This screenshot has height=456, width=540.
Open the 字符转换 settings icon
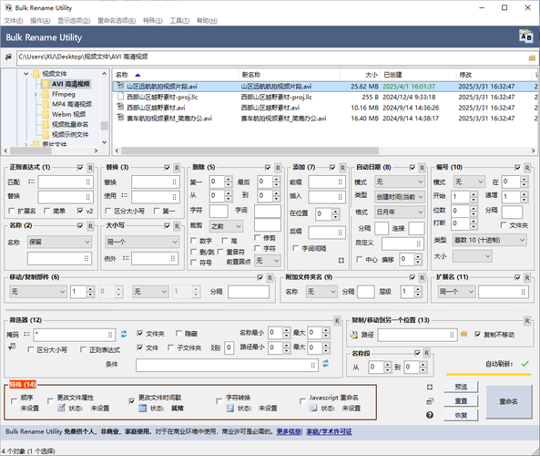coord(230,408)
